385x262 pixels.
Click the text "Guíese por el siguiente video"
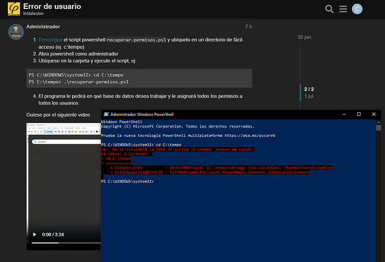[x=58, y=115]
